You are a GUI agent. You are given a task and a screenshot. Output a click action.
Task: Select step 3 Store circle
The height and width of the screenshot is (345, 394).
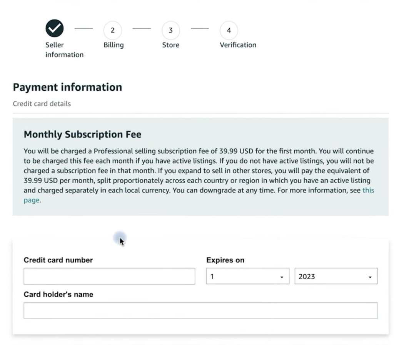pyautogui.click(x=170, y=30)
